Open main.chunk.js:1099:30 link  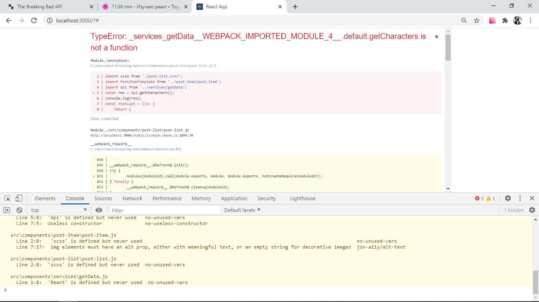tap(141, 135)
